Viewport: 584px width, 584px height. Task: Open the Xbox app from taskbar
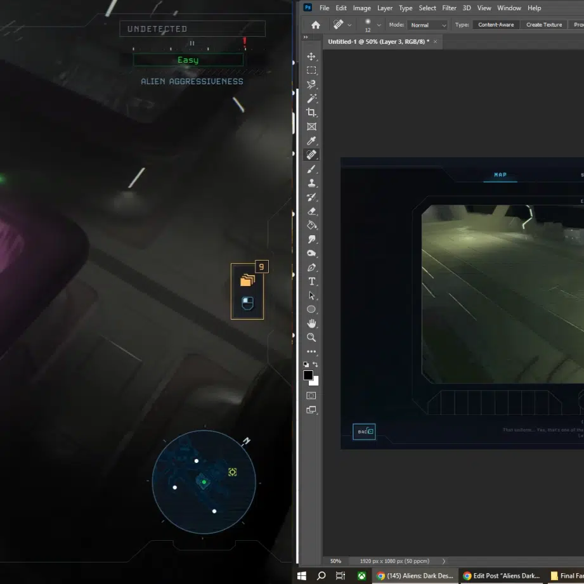coord(361,576)
